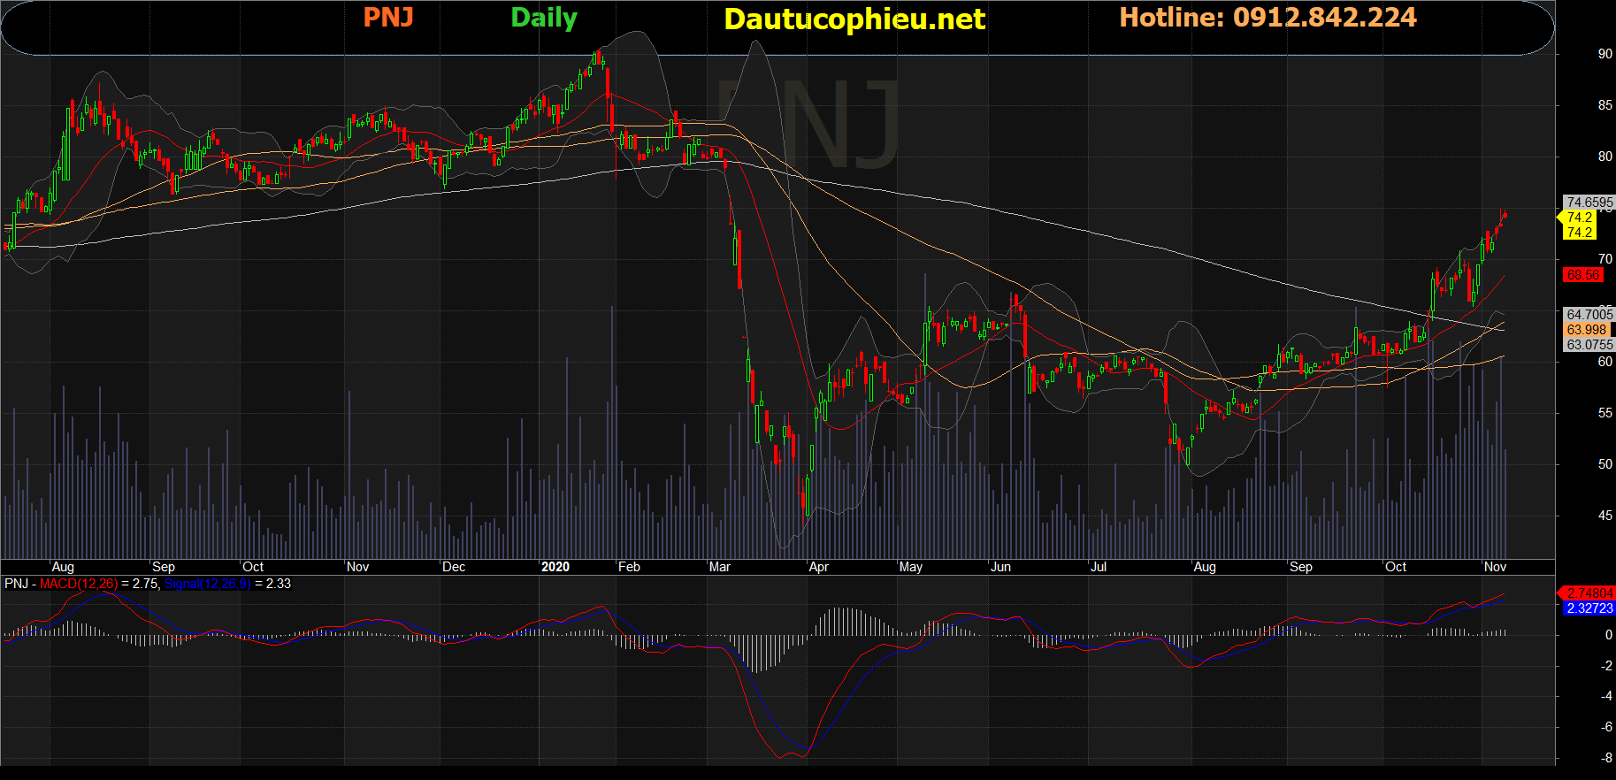
Task: Click the green Daily timeframe label
Action: 544,19
